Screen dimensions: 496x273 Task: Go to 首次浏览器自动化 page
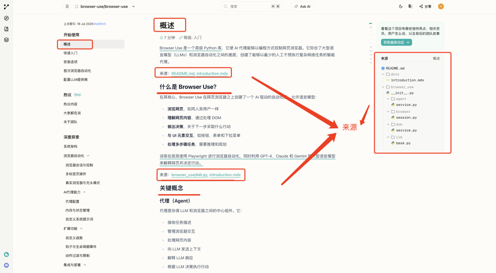tap(77, 71)
